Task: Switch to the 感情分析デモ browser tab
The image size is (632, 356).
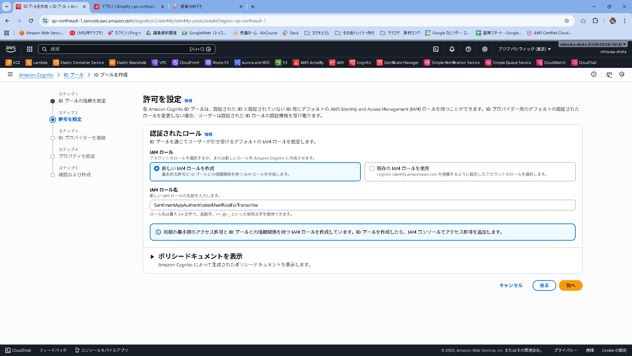Action: coord(191,7)
